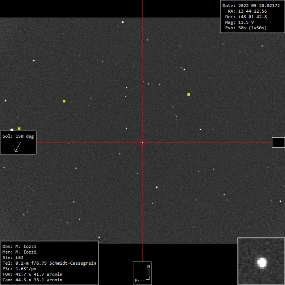The width and height of the screenshot is (285, 285).
Task: Click the dashed '---' box on right edge
Action: click(x=278, y=142)
